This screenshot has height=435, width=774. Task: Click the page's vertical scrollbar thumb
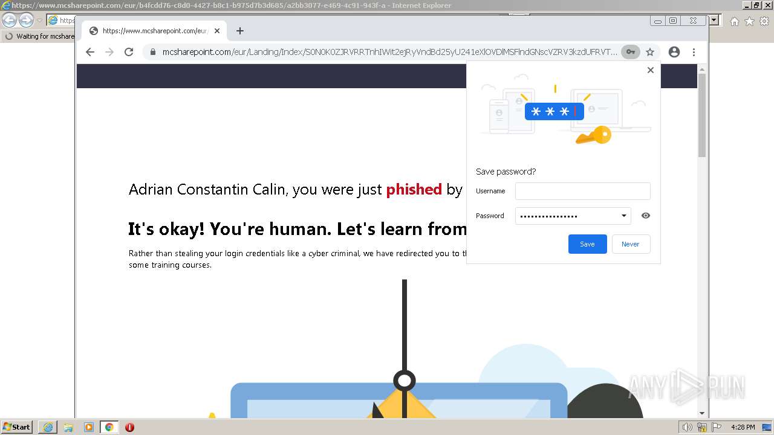pyautogui.click(x=702, y=115)
